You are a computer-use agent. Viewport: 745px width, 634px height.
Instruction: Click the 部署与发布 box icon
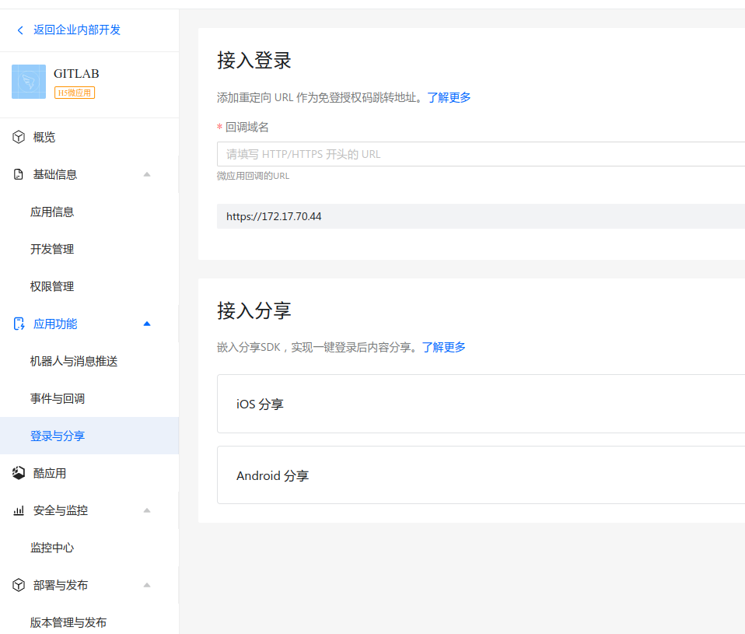[19, 585]
